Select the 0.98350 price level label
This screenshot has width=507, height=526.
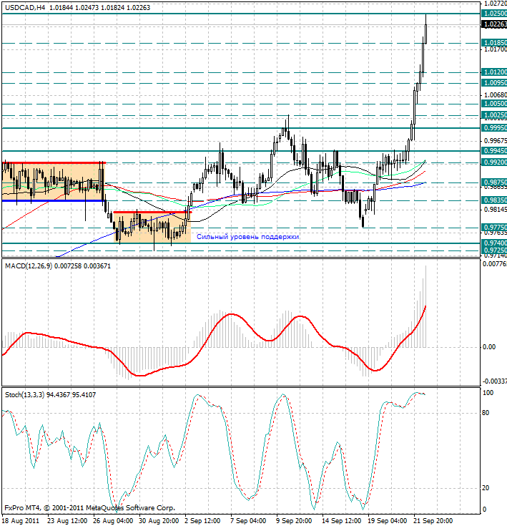[x=494, y=200]
